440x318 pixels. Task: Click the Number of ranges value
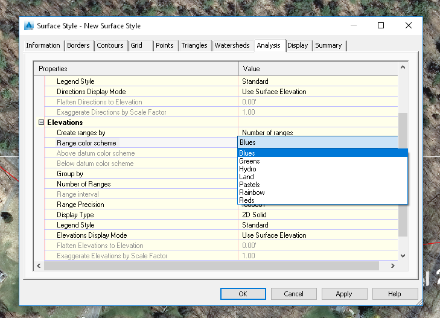pos(267,133)
